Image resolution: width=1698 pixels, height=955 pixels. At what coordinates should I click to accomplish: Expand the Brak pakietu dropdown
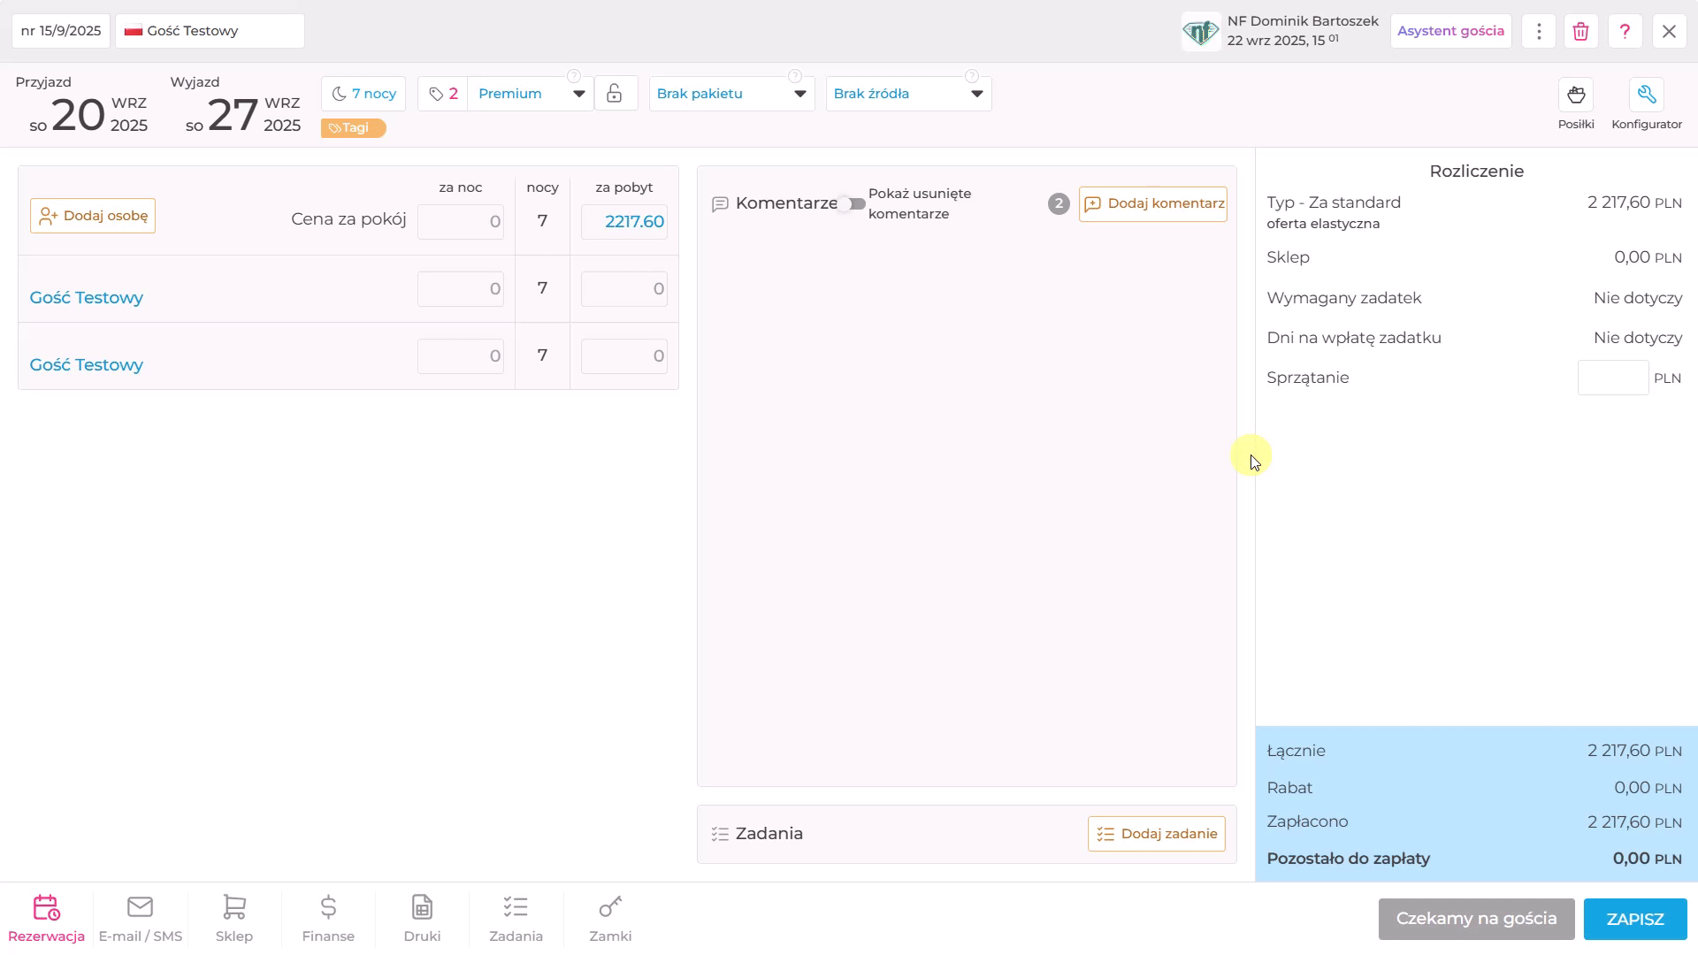731,94
